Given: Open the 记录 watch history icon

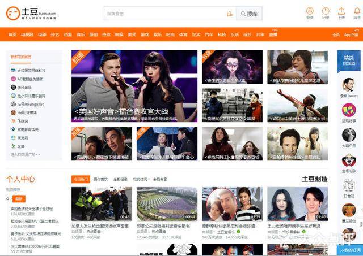Looking at the screenshot, I should pyautogui.click(x=326, y=11).
